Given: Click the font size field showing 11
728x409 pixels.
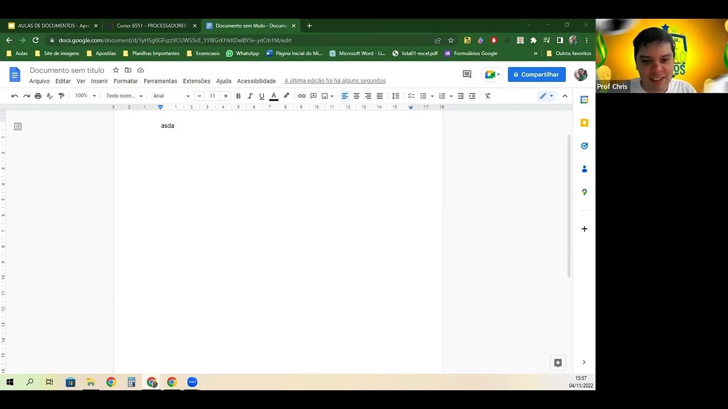Looking at the screenshot, I should click(x=212, y=96).
